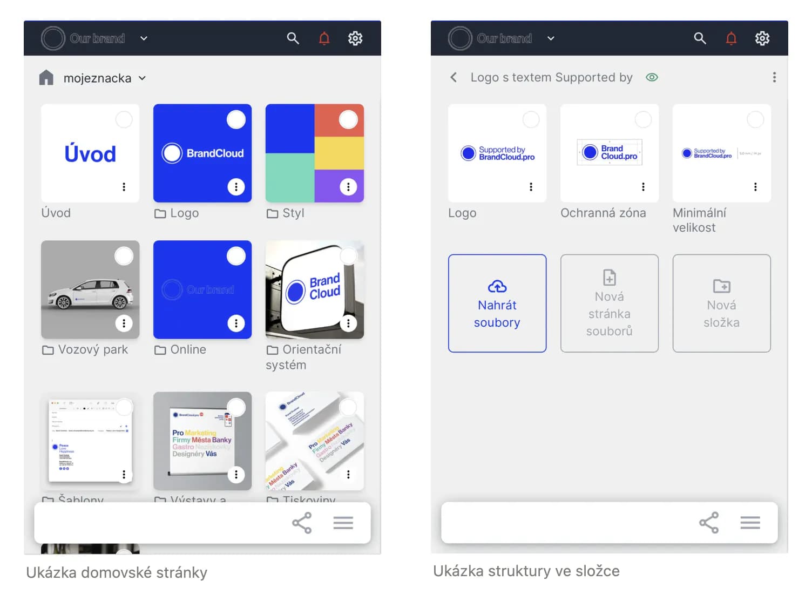Image resolution: width=812 pixels, height=594 pixels.
Task: Open settings gear in the mojeznacka screen header
Action: pos(355,38)
